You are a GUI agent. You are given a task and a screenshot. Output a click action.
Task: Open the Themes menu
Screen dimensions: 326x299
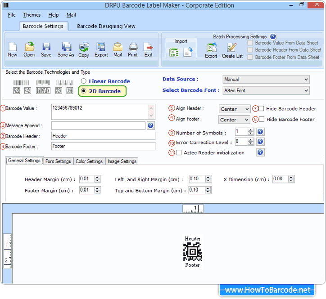[x=32, y=15]
